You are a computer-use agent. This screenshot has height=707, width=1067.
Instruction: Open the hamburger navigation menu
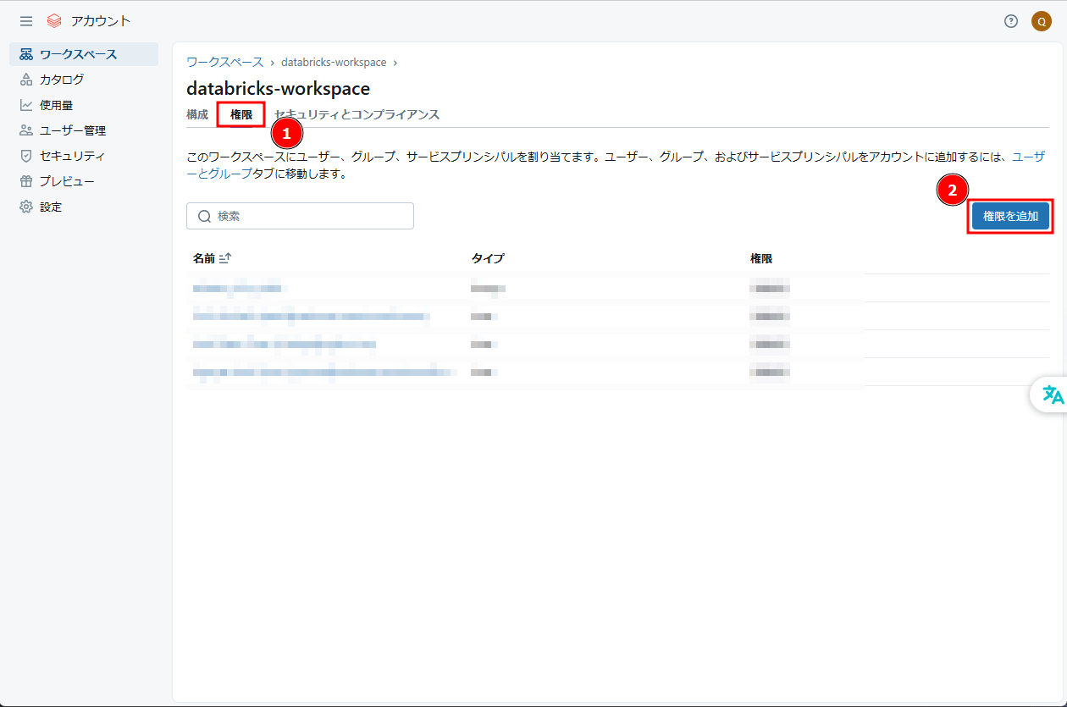[x=26, y=21]
